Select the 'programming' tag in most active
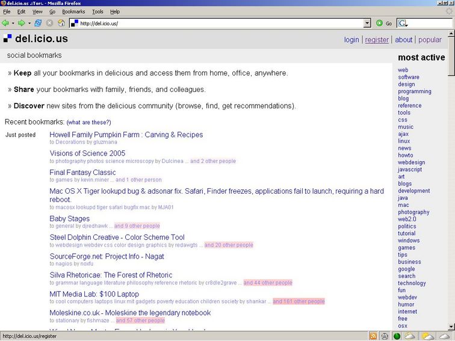This screenshot has height=341, width=455. point(414,91)
